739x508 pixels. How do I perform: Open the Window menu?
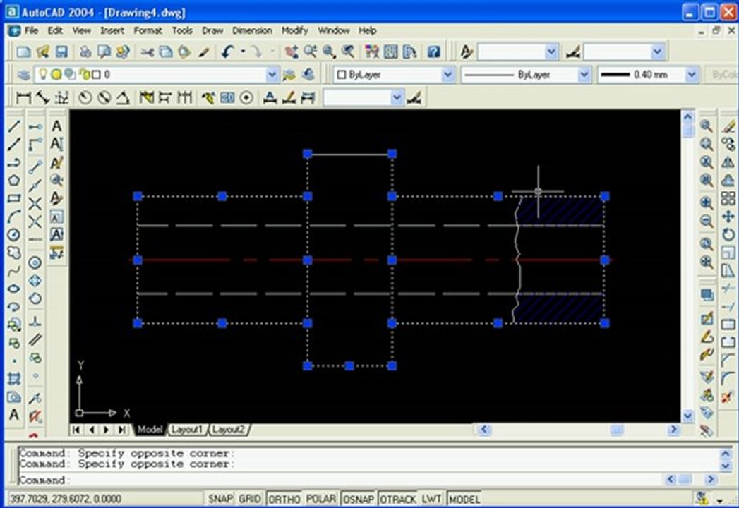[333, 30]
